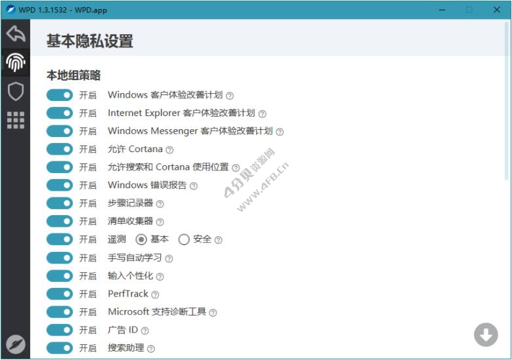This screenshot has width=512, height=360.
Task: Toggle the 广告 ID switch
Action: (60, 330)
